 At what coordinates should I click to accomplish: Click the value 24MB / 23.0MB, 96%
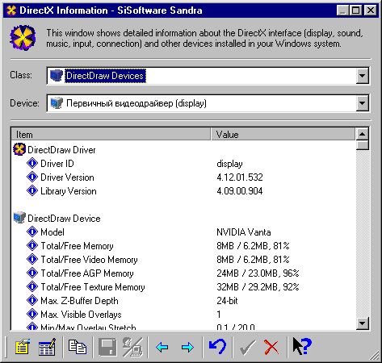click(258, 273)
